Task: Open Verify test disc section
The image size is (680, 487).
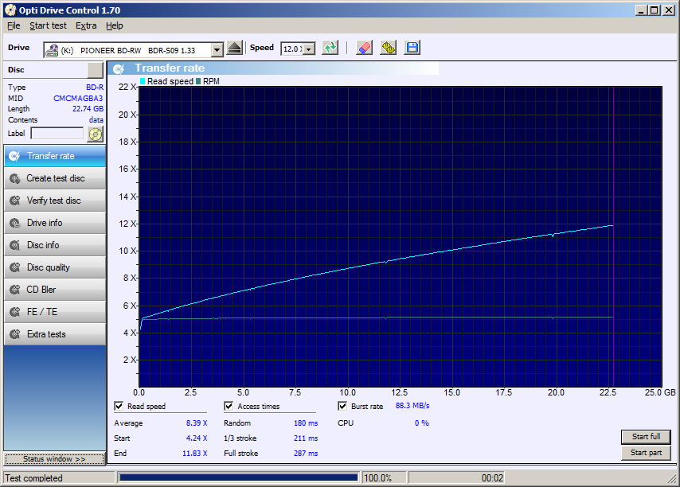Action: tap(55, 201)
